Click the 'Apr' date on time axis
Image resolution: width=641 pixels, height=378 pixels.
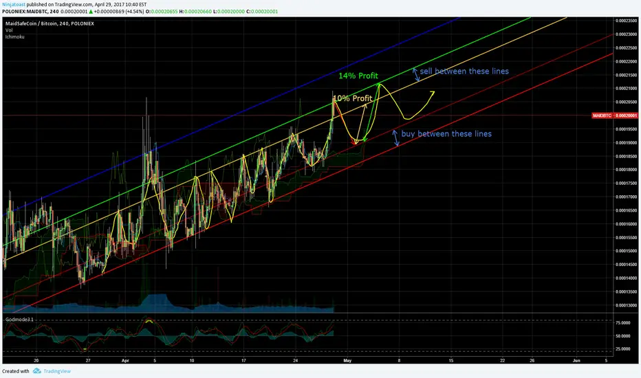[x=125, y=360]
